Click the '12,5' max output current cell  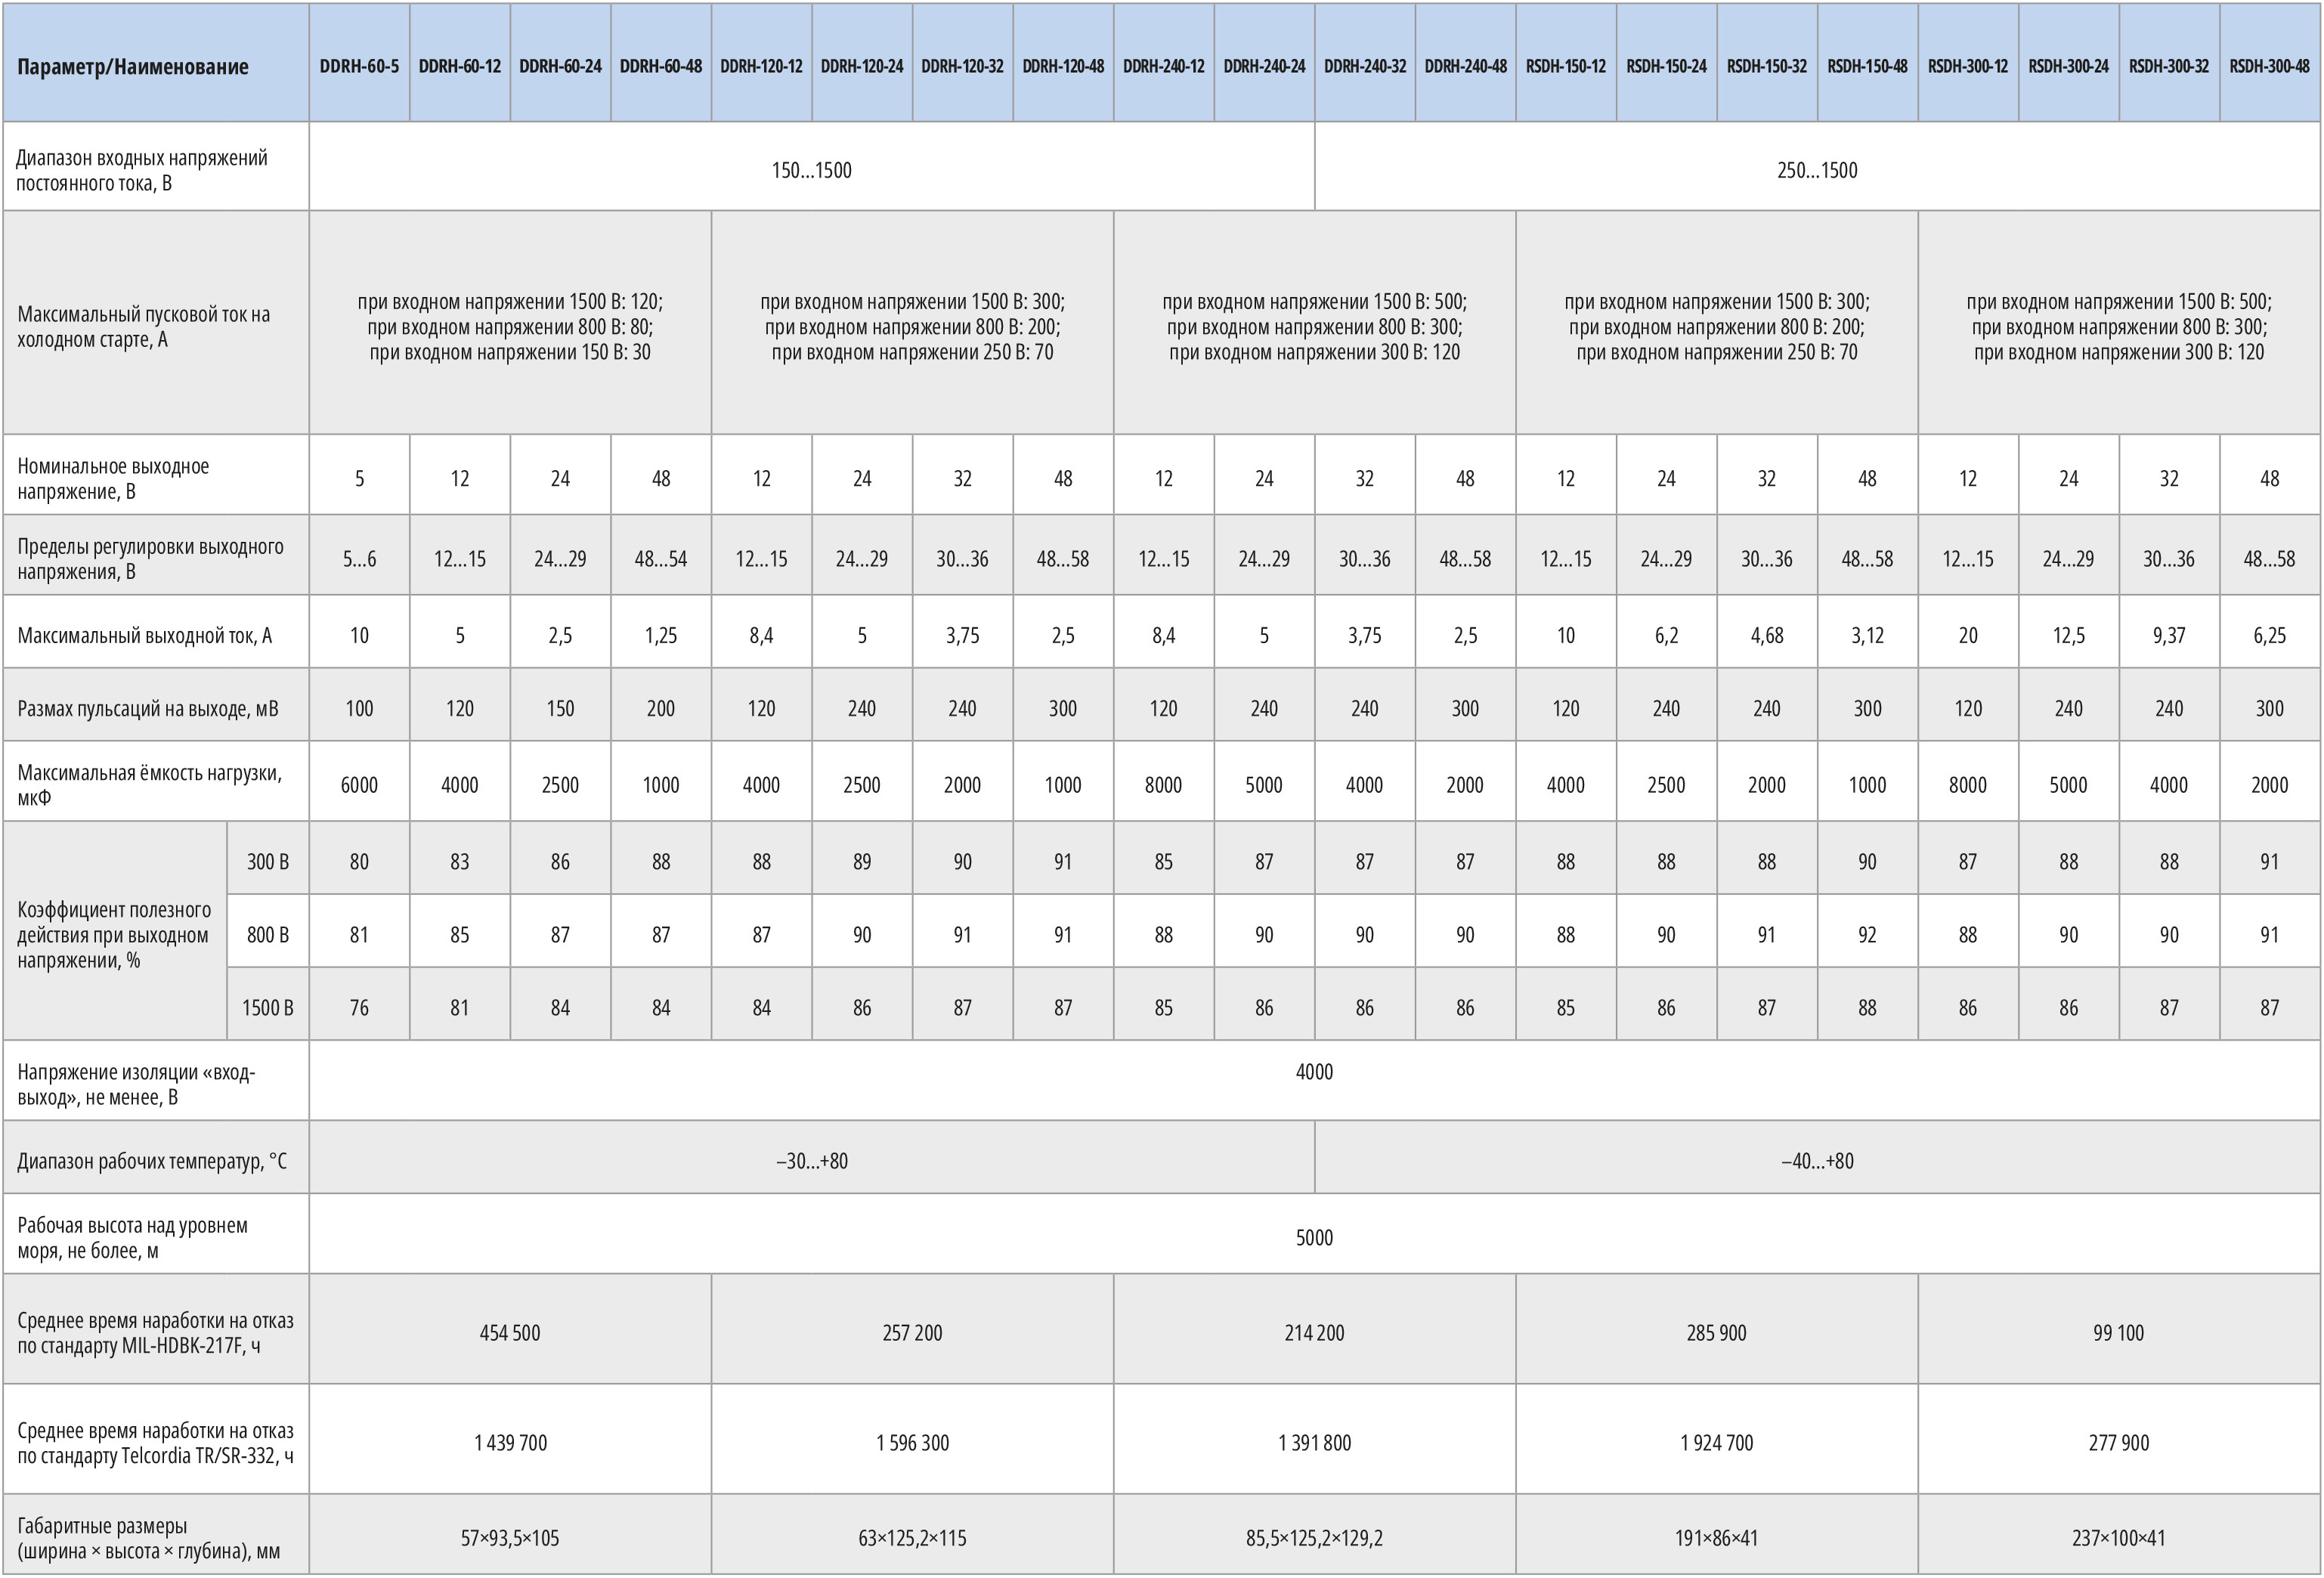2069,631
